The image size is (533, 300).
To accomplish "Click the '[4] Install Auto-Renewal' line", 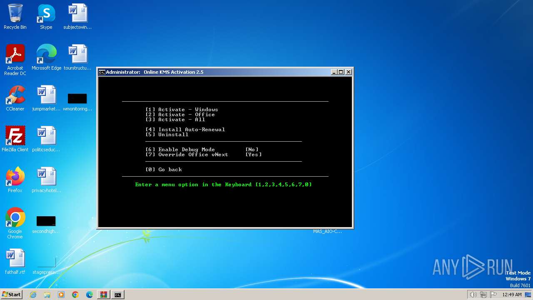I will [185, 130].
